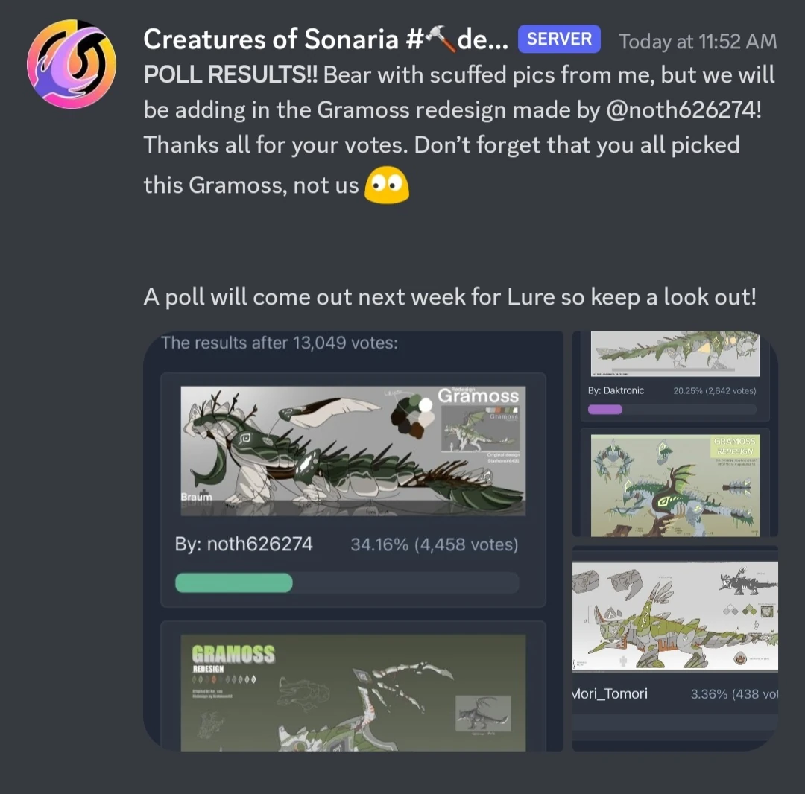Click the Creatures of Sonaria sender name

coord(326,39)
